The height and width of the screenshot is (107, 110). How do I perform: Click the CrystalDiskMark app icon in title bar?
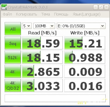(x=4, y=7)
